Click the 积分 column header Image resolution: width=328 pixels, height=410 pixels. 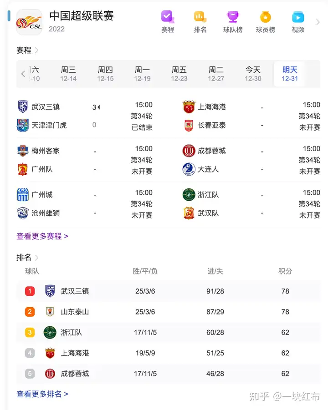(285, 271)
